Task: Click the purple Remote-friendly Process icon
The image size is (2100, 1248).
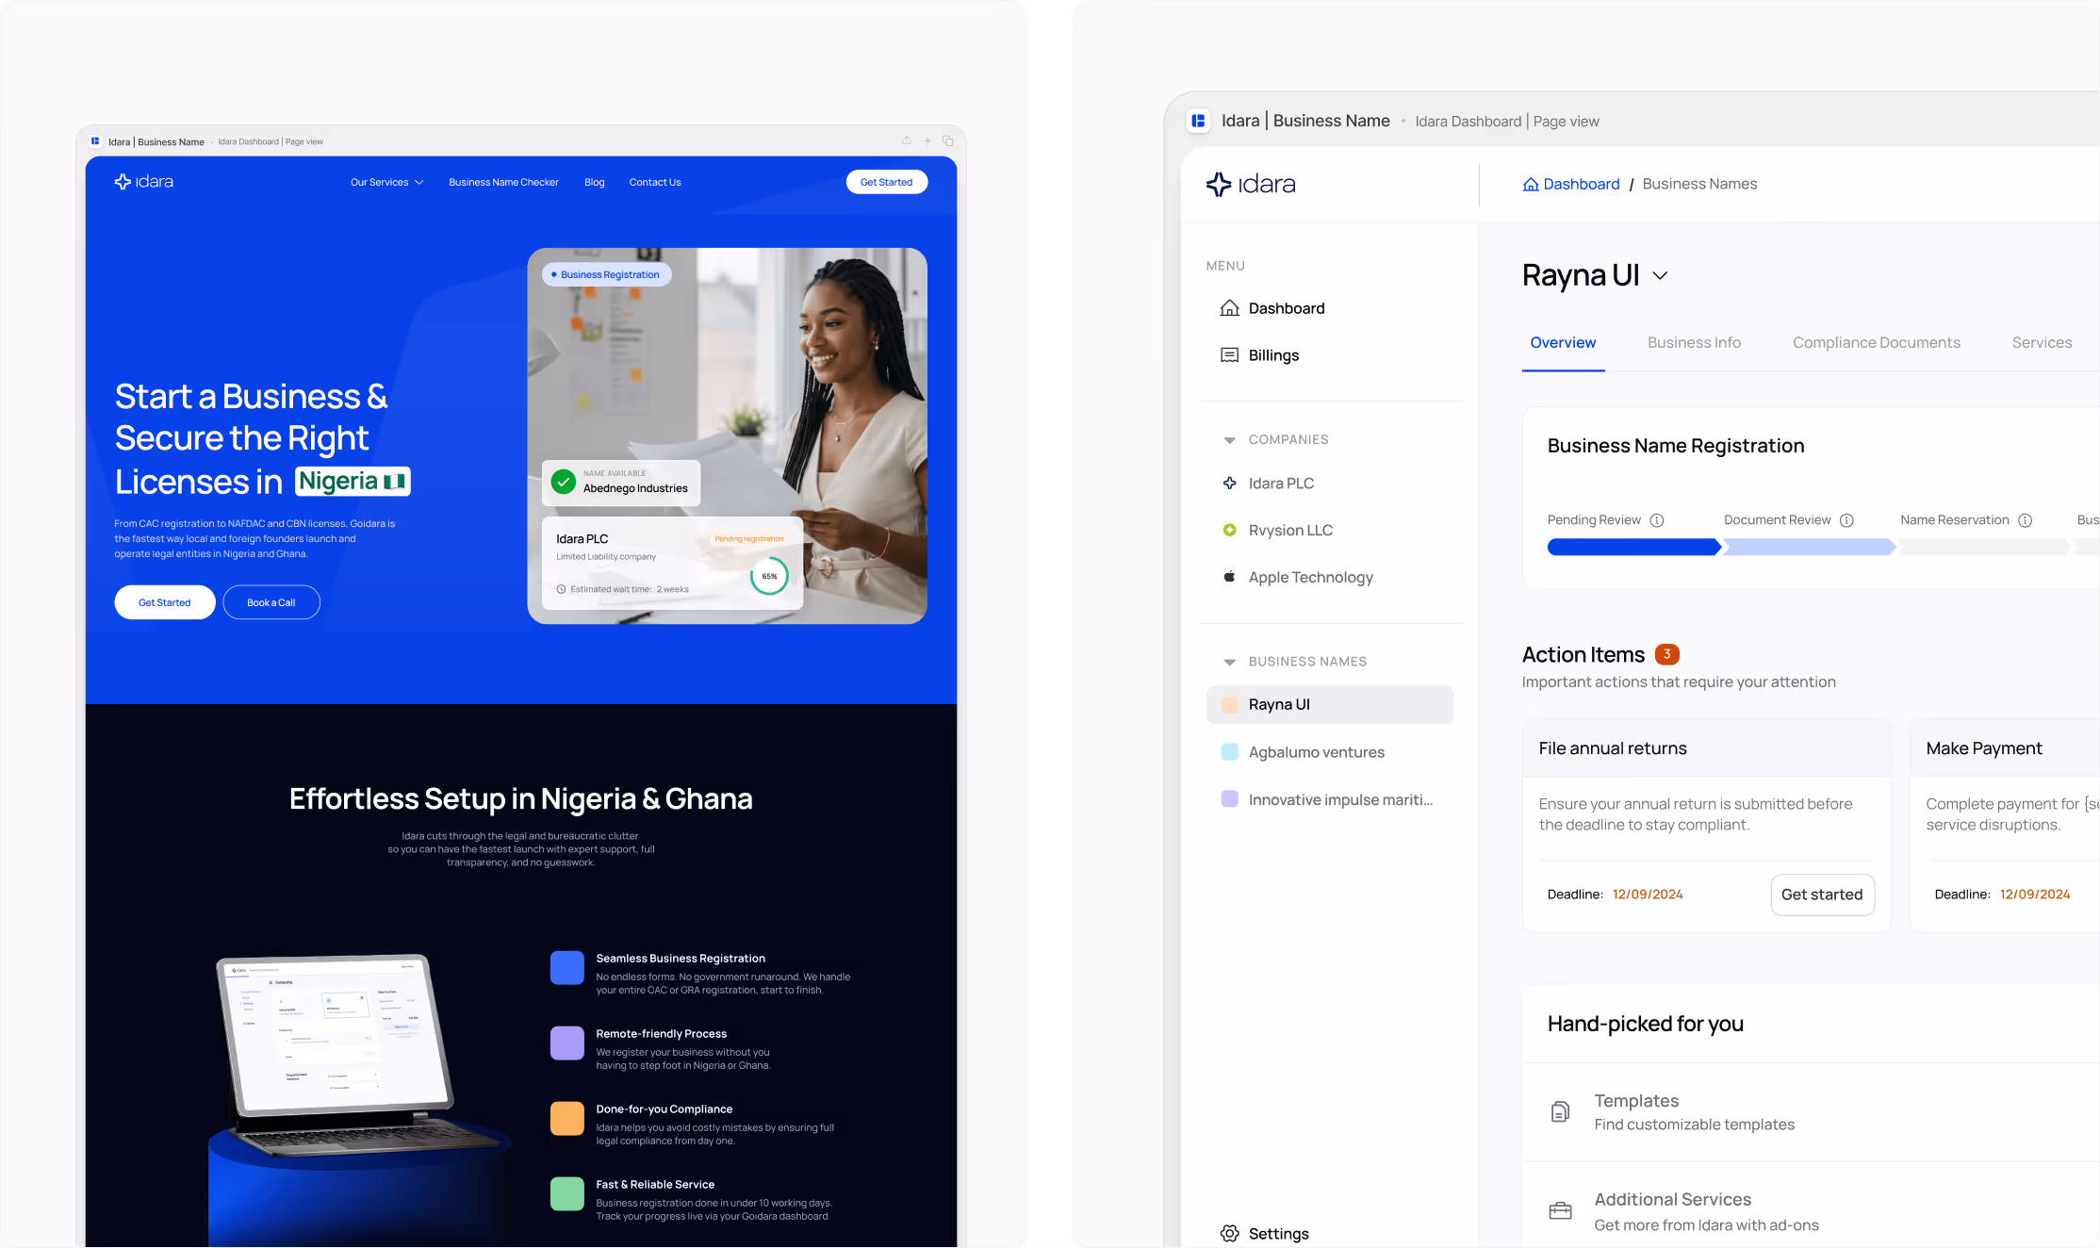Action: tap(567, 1043)
